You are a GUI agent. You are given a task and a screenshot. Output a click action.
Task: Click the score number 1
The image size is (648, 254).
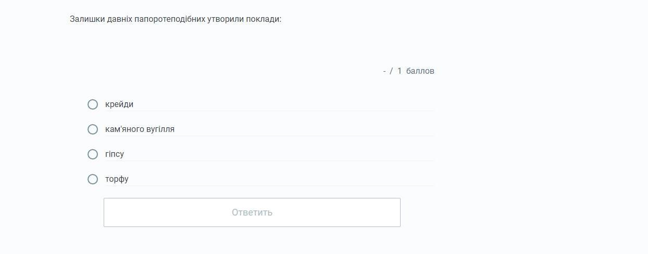(x=400, y=71)
